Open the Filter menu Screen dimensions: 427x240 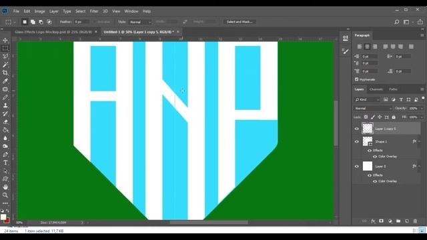pos(94,11)
